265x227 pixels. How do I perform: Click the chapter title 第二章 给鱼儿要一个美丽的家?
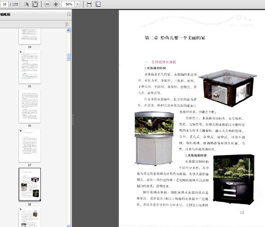pyautogui.click(x=175, y=38)
